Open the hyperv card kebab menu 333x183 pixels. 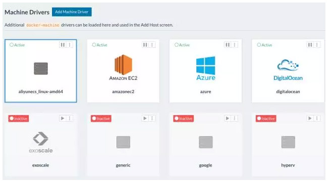(x=317, y=118)
